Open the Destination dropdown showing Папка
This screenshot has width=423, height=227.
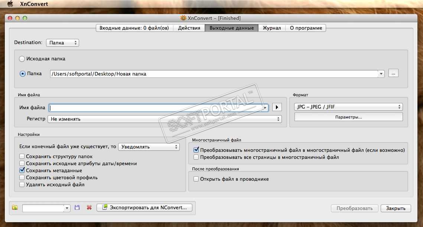coord(63,43)
